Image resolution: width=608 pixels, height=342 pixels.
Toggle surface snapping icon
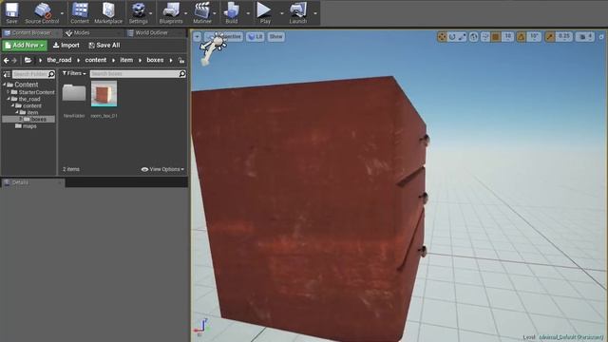(x=485, y=37)
